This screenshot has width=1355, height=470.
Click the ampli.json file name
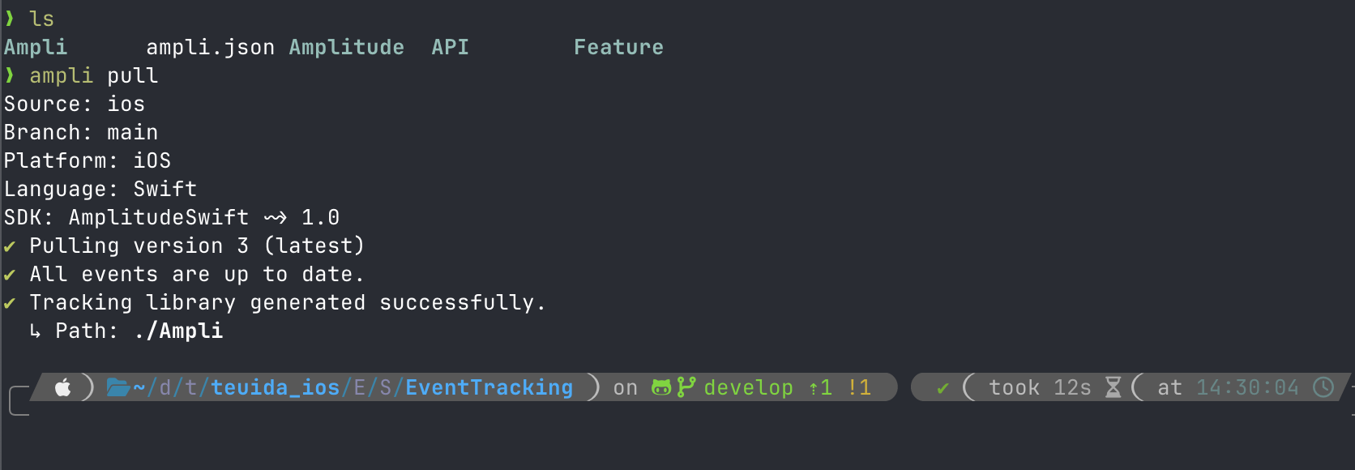point(210,48)
